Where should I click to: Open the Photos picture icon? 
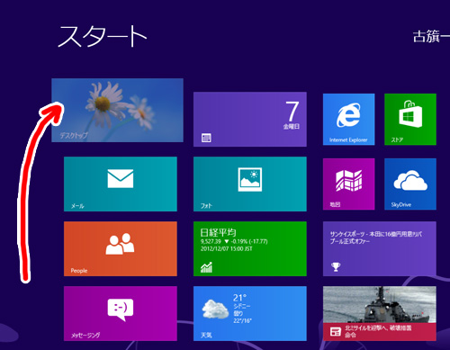point(250,179)
